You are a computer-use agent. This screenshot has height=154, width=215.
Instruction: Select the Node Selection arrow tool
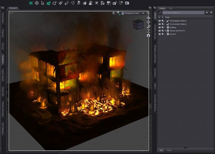(x=43, y=3)
